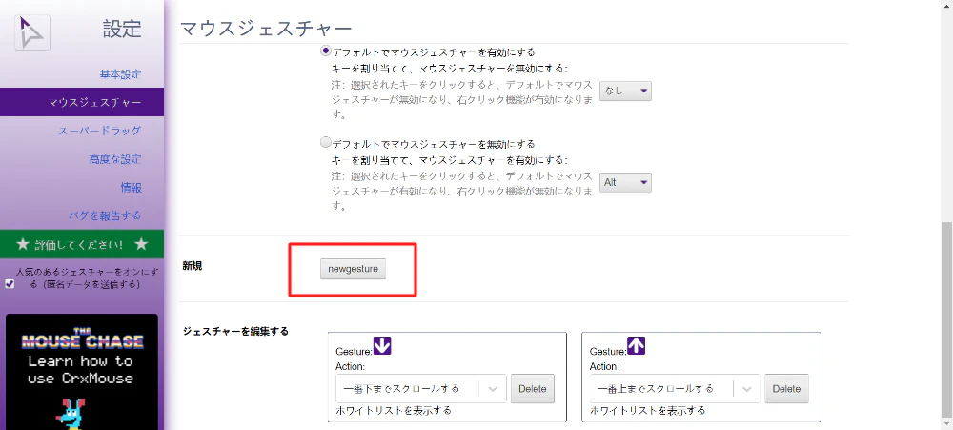The width and height of the screenshot is (953, 430).
Task: Click バグを報告する in the sidebar
Action: tap(105, 215)
